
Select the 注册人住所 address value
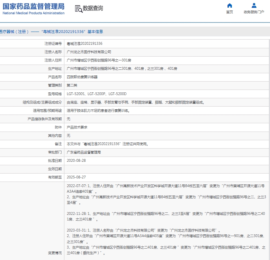pyautogui.click(x=99, y=60)
